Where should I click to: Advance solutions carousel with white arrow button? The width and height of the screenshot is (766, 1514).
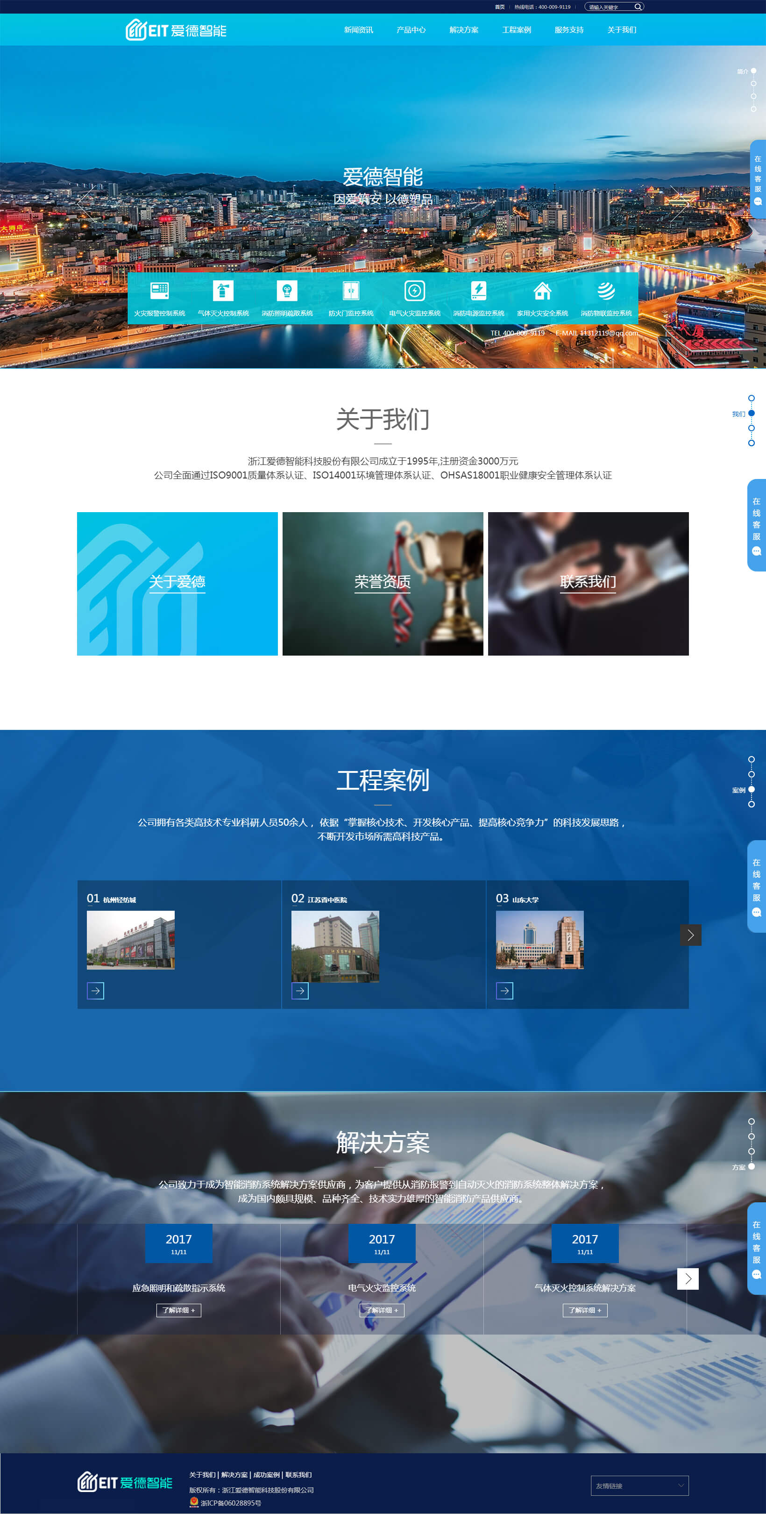[687, 1278]
